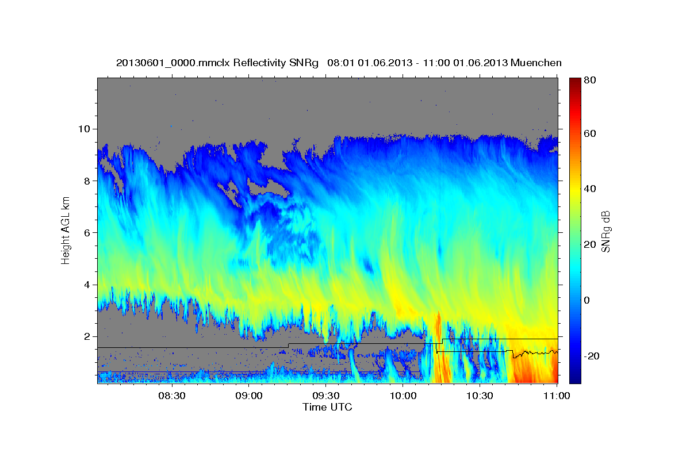
Task: Click the plot title text '20130601_0000.mmclx Reflectivity SNRg'
Action: pos(217,63)
